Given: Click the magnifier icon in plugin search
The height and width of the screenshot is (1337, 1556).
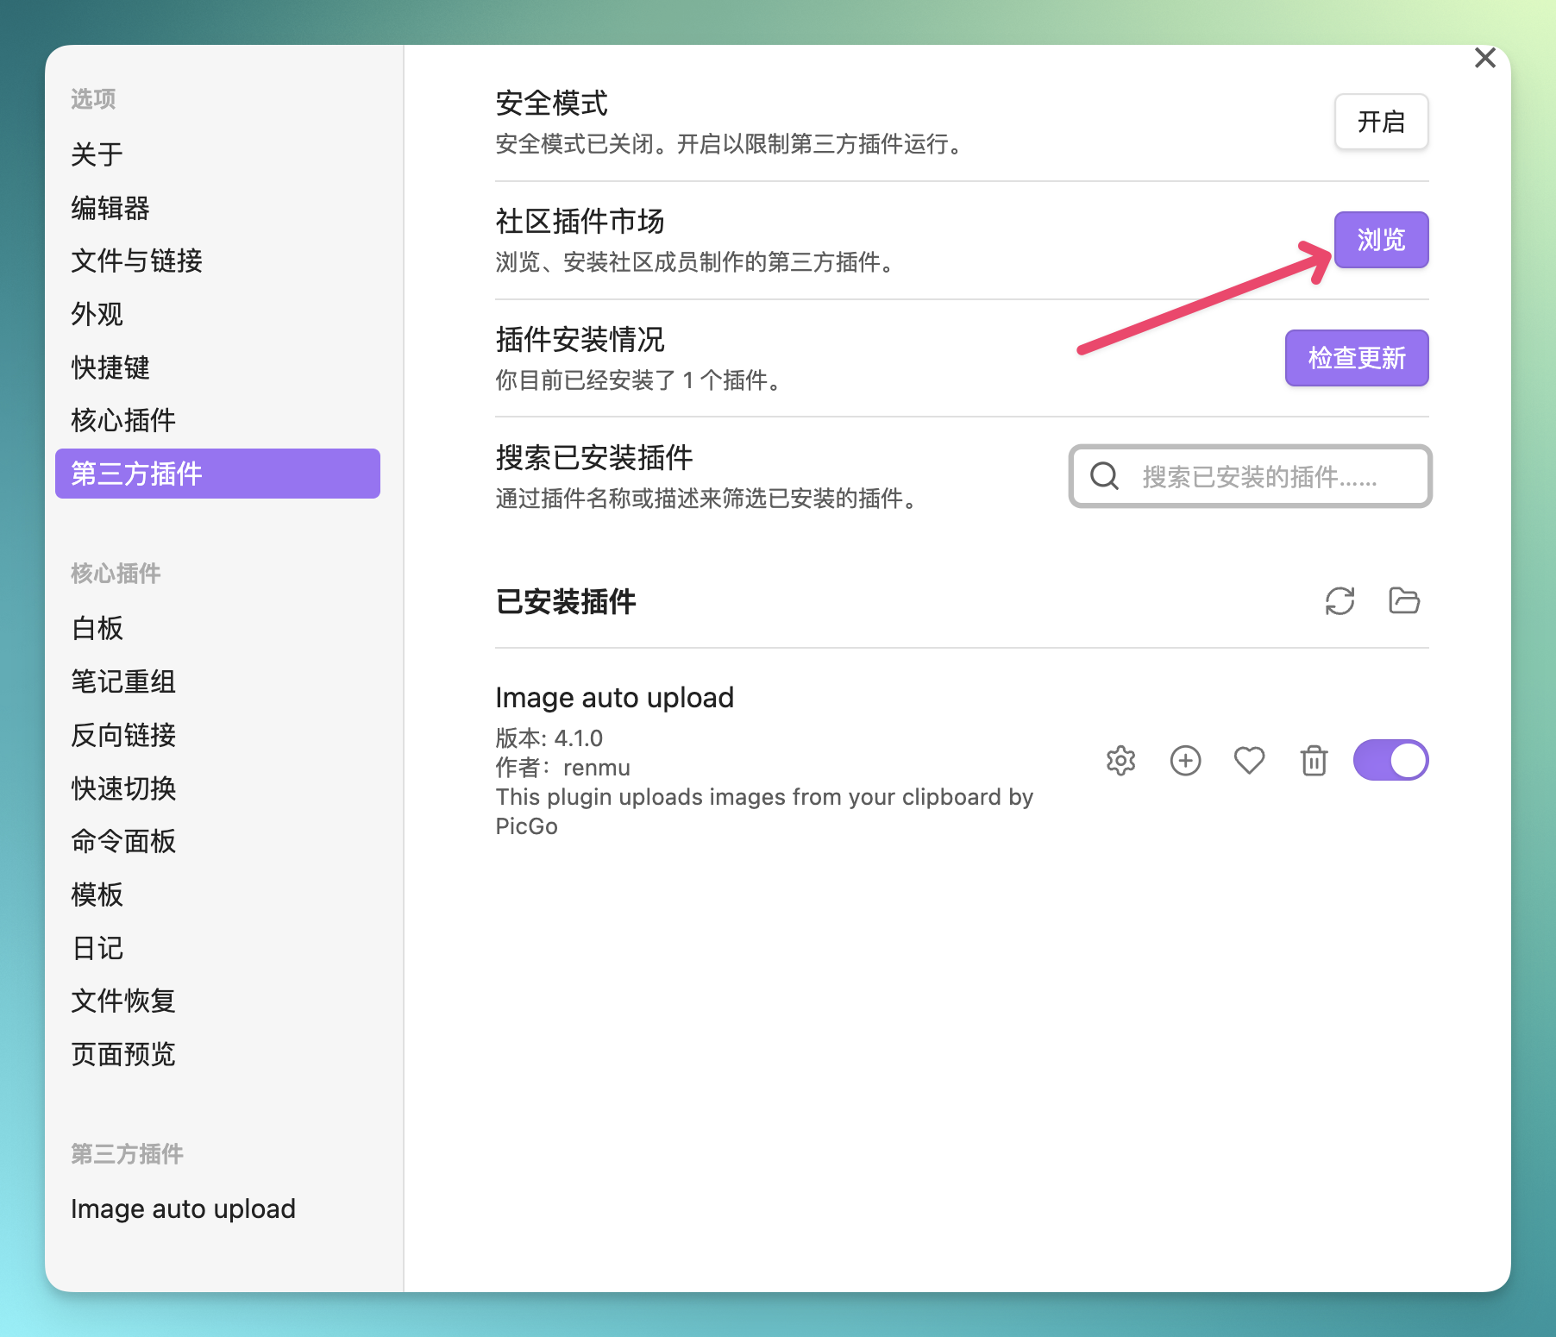Looking at the screenshot, I should point(1104,476).
